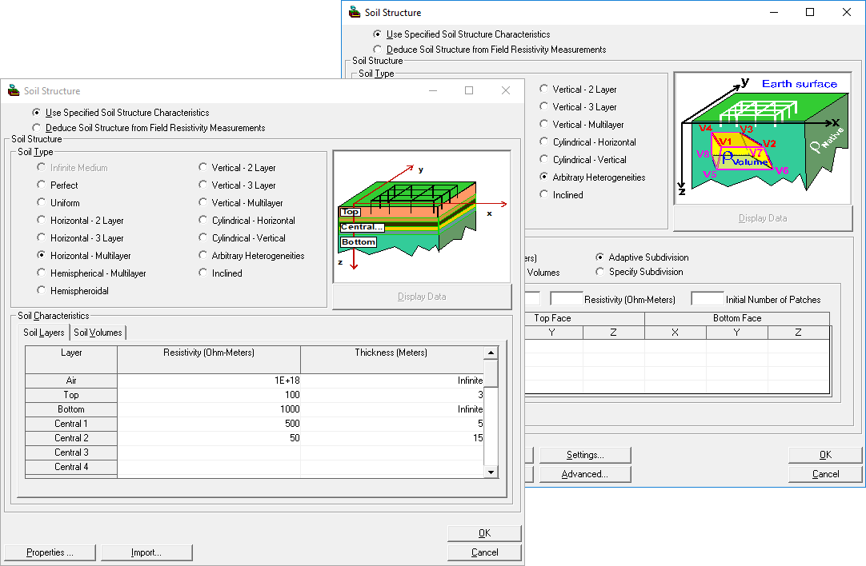Click the Soil Structure icon in front window title bar
Screen dimensions: 866x566
[x=13, y=90]
